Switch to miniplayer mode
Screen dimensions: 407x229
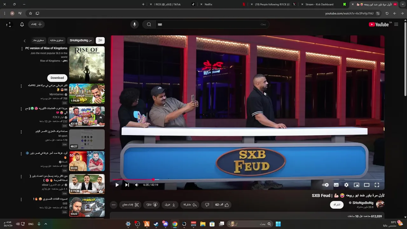pyautogui.click(x=356, y=185)
